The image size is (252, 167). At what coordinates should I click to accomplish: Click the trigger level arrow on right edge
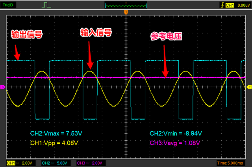[249, 86]
